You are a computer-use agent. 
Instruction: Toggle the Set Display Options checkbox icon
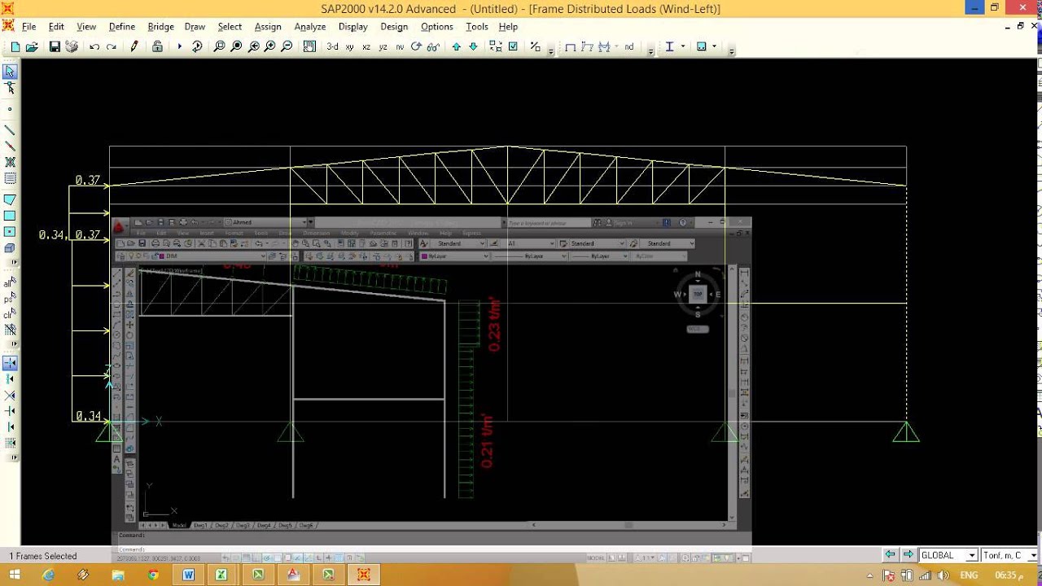click(513, 47)
